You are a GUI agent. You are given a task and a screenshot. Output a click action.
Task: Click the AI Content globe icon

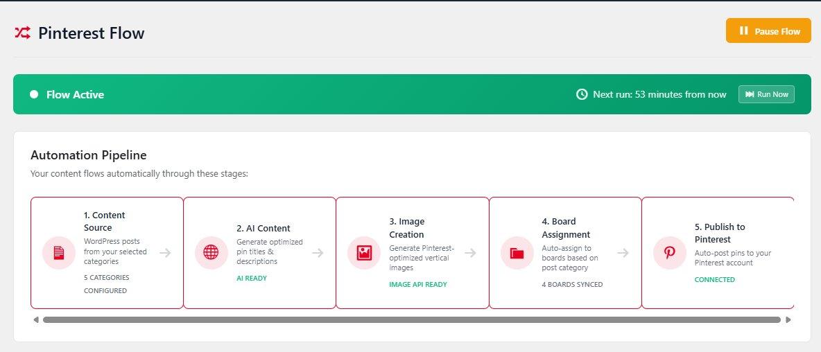coord(211,253)
